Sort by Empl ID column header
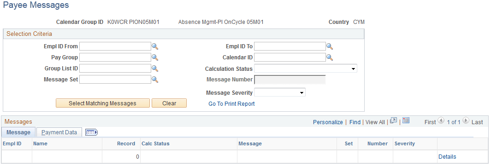 tap(12, 143)
